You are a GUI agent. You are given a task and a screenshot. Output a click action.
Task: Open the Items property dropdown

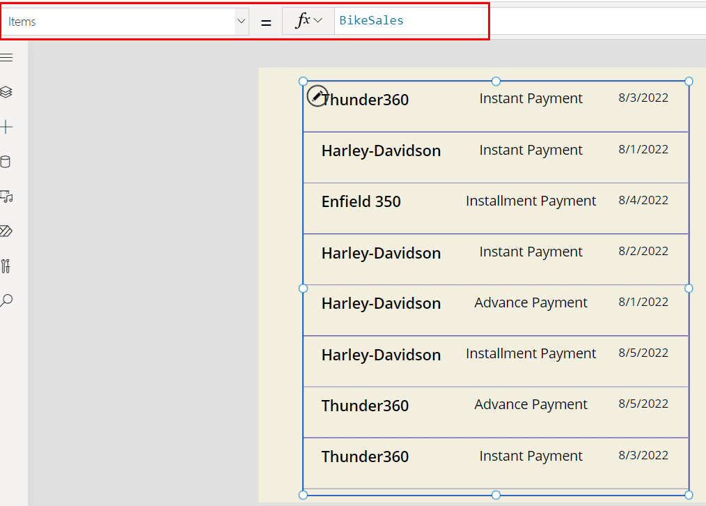point(241,21)
